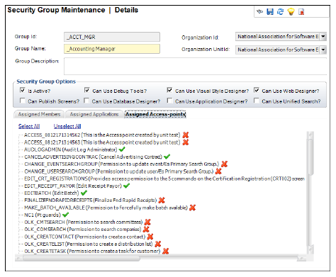Click the blue refresh arrows icon
The width and height of the screenshot is (336, 277).
[280, 11]
